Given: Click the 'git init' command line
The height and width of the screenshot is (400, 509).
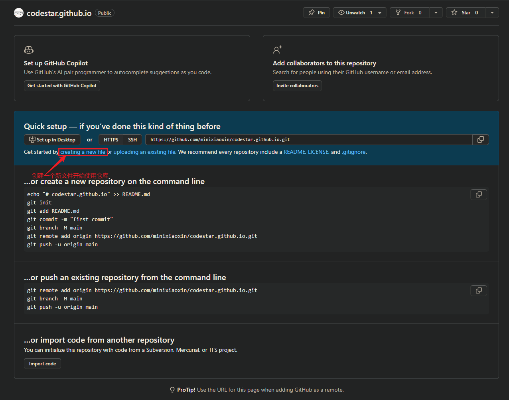Looking at the screenshot, I should [39, 202].
